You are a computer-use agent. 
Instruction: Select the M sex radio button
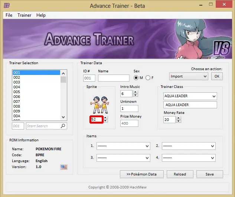[136, 78]
